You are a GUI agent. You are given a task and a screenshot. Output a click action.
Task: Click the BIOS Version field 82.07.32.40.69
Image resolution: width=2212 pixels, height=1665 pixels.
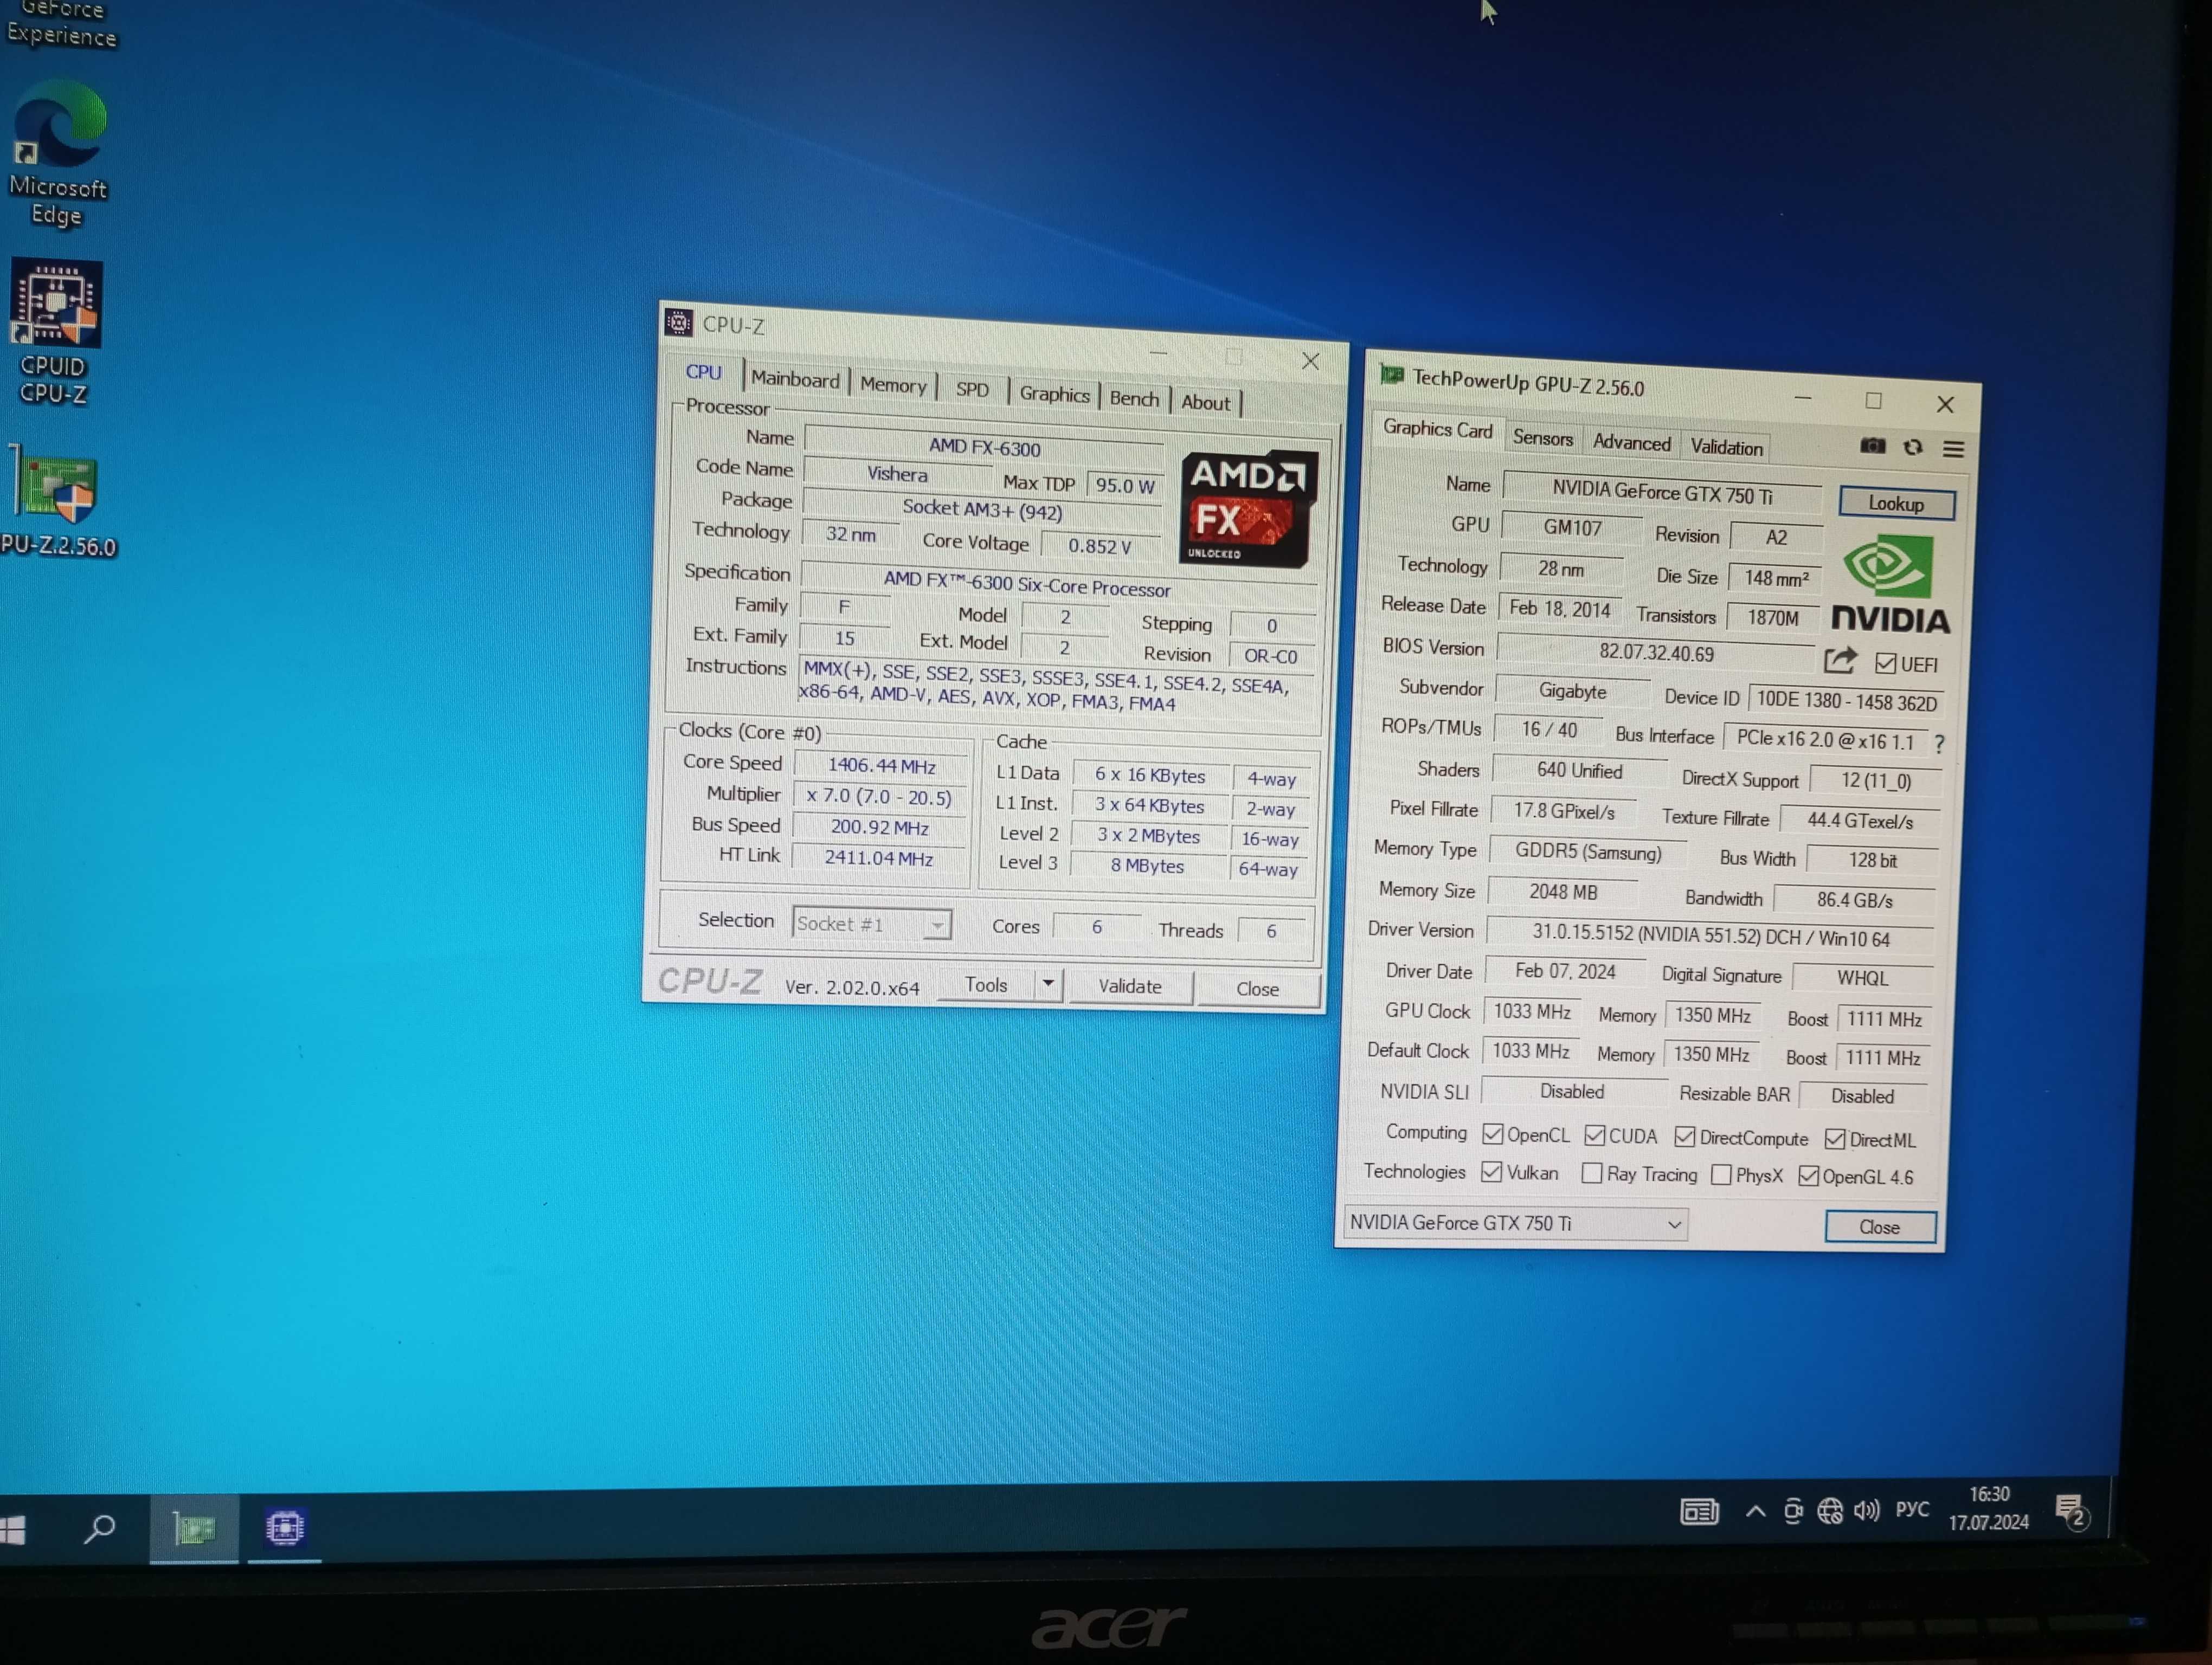tap(1656, 653)
